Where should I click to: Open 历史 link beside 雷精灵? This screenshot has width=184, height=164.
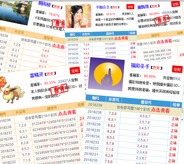coord(50,74)
